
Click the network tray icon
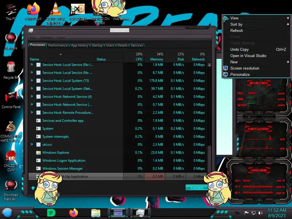click(253, 213)
